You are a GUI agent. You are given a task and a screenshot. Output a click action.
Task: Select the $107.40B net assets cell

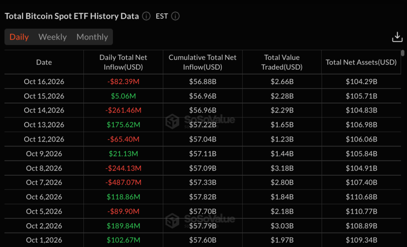click(361, 182)
